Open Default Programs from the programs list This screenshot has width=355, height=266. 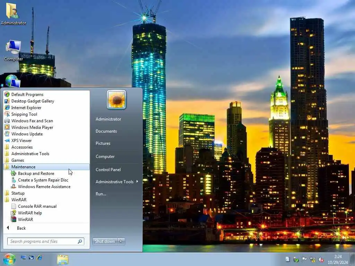(x=27, y=95)
